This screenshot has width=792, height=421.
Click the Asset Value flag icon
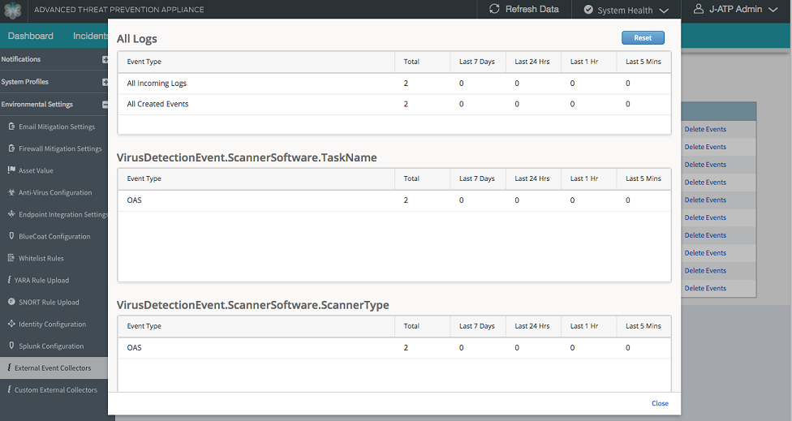(x=11, y=170)
